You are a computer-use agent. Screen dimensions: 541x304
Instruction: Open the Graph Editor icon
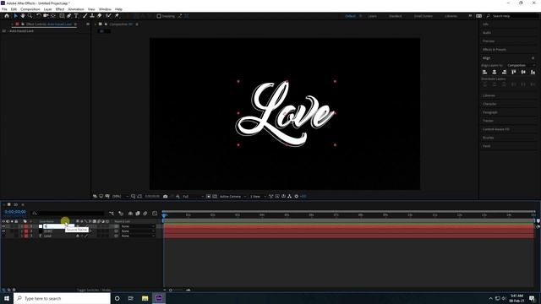pos(155,214)
